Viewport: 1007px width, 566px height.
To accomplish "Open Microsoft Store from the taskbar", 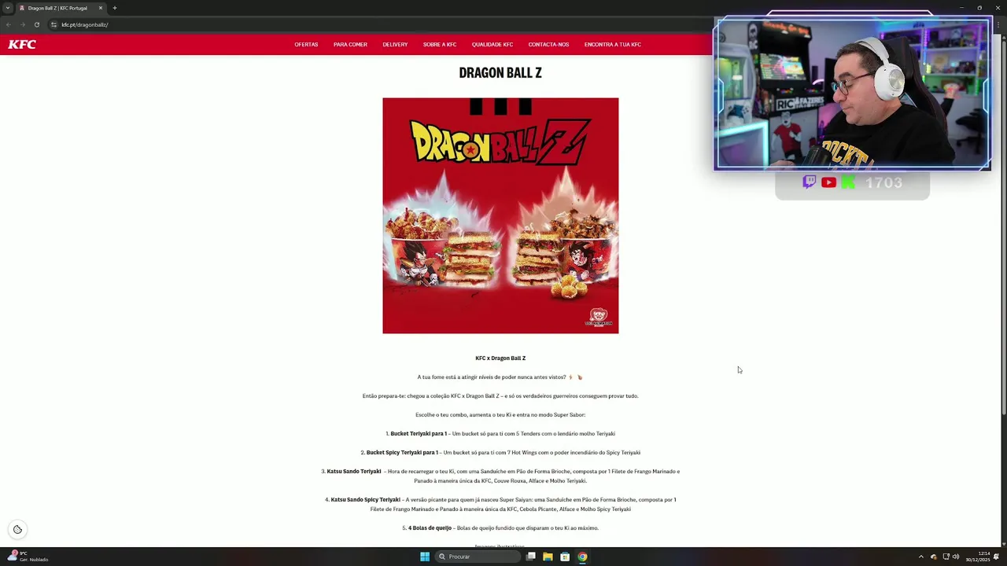I will point(565,557).
